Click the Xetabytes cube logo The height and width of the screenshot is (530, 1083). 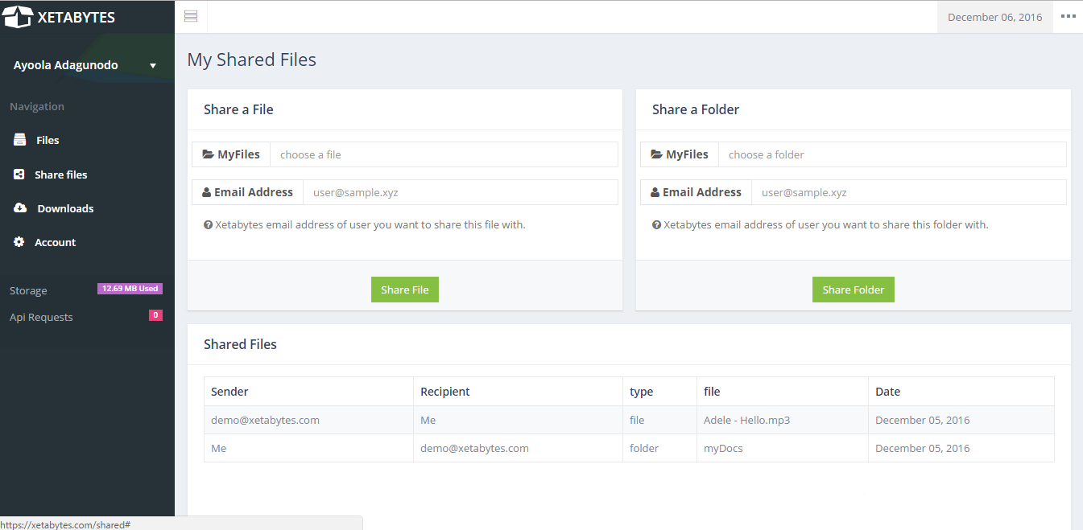click(18, 15)
